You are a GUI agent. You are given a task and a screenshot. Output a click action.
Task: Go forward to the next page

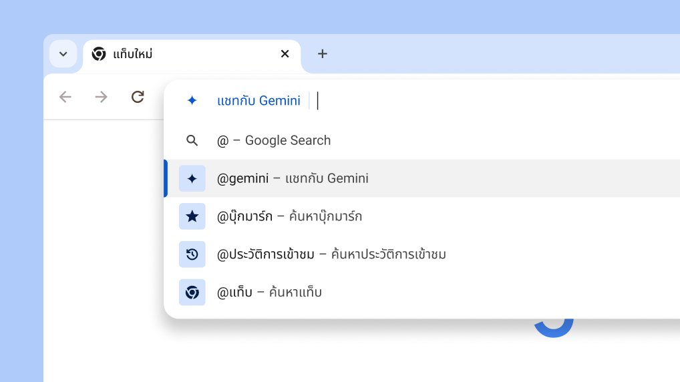pos(101,97)
